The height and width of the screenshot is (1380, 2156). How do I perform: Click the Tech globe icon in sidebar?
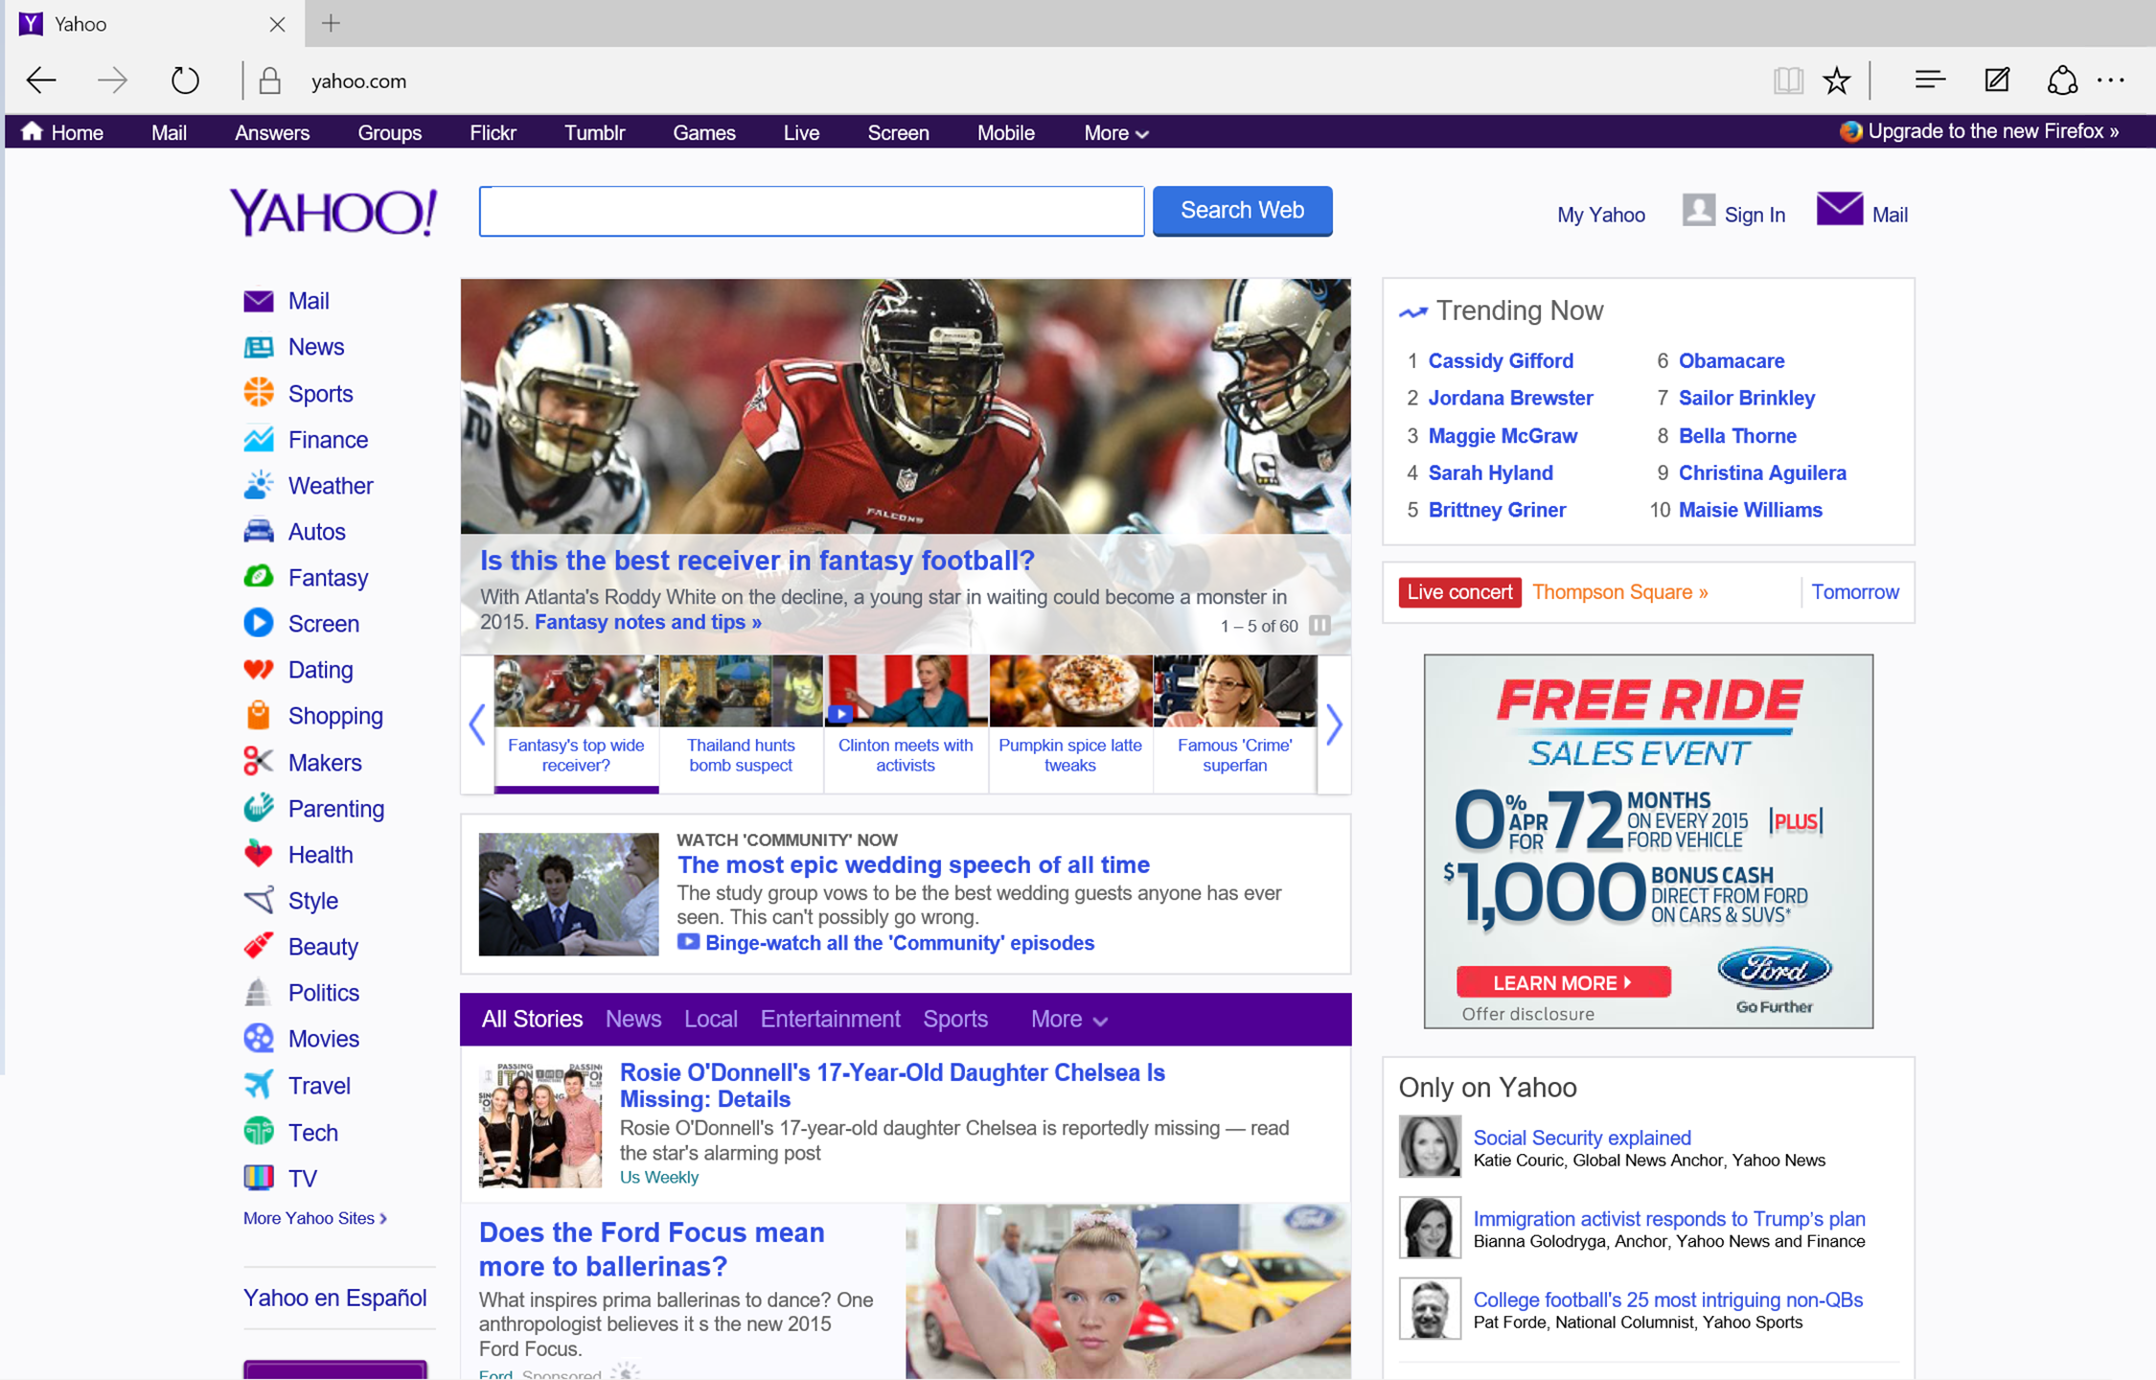[x=258, y=1131]
